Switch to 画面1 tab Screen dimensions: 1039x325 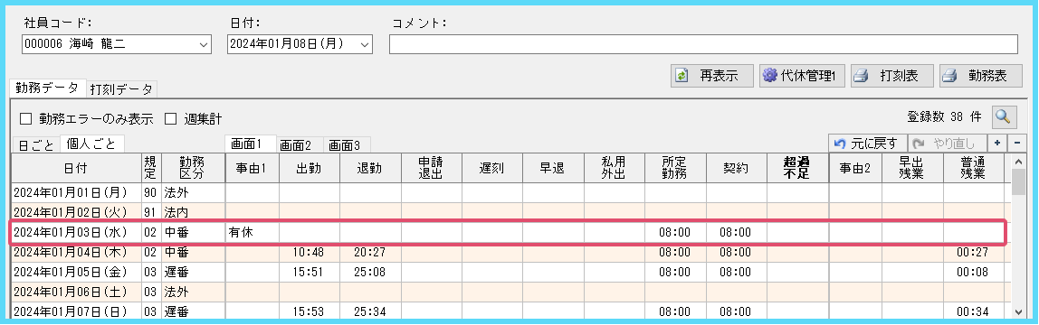point(251,144)
